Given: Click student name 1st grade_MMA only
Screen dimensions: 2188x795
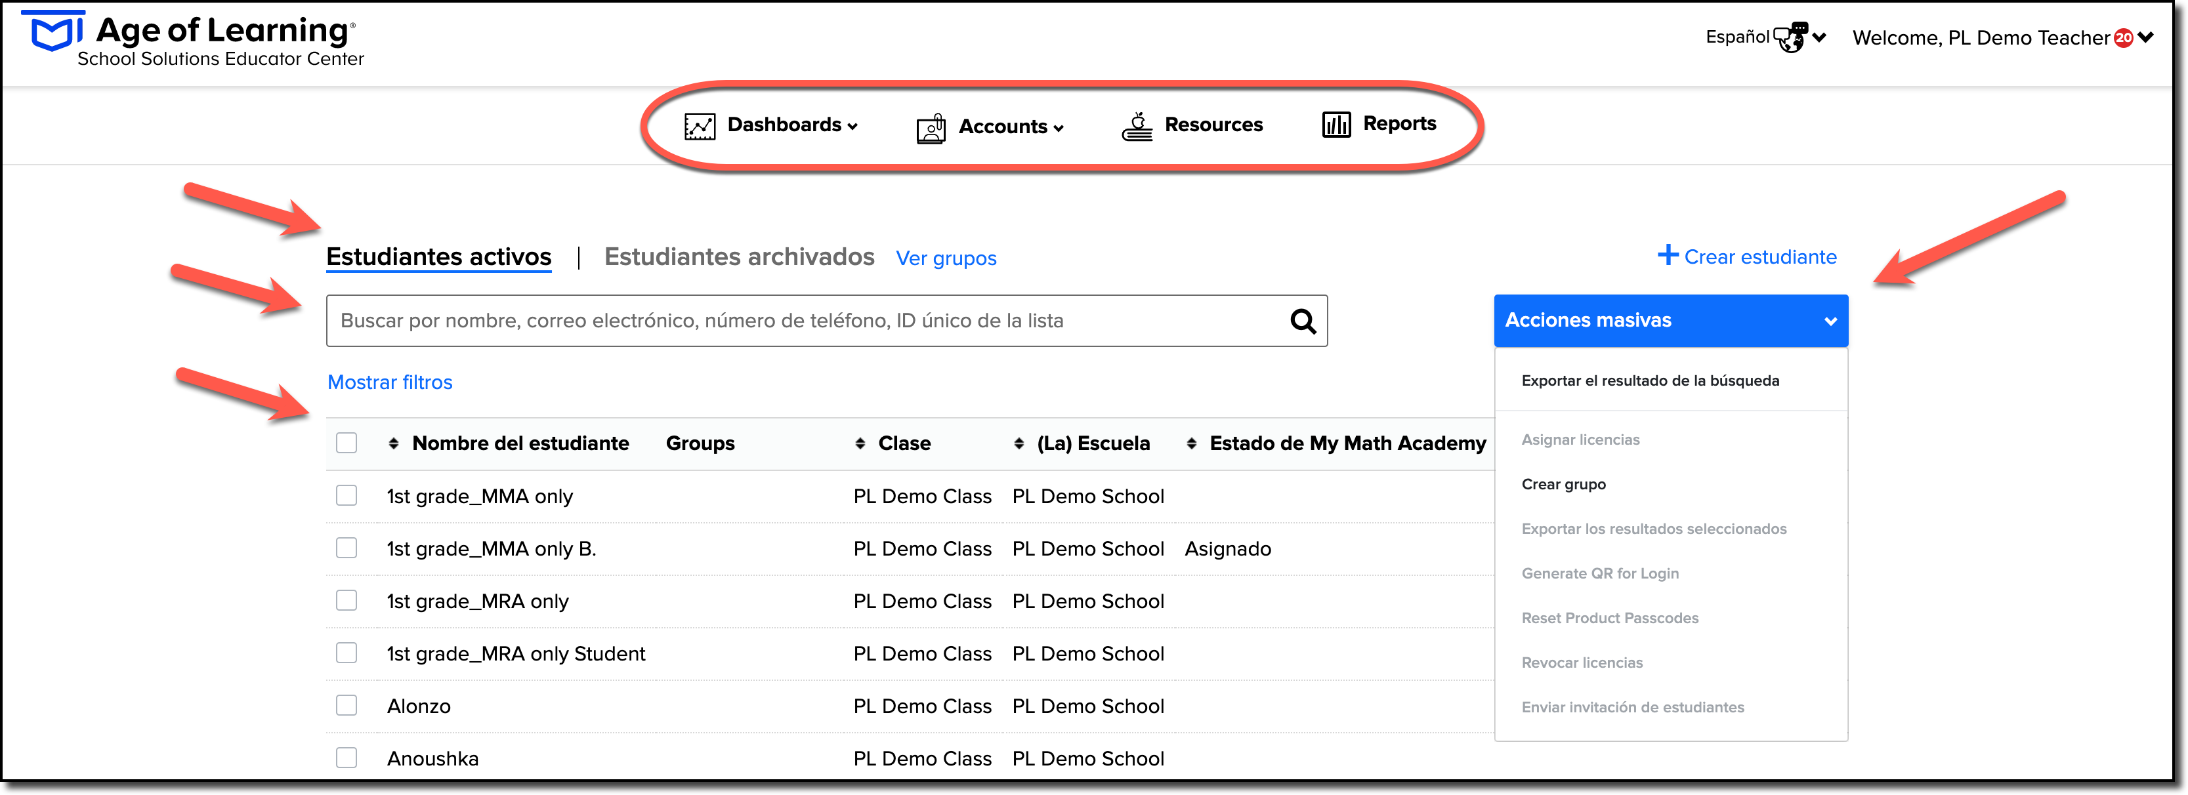Looking at the screenshot, I should coord(480,496).
